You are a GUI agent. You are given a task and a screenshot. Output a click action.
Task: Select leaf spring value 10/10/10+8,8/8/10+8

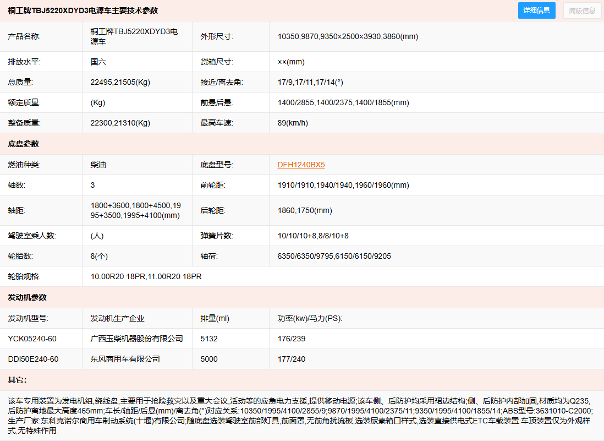313,236
